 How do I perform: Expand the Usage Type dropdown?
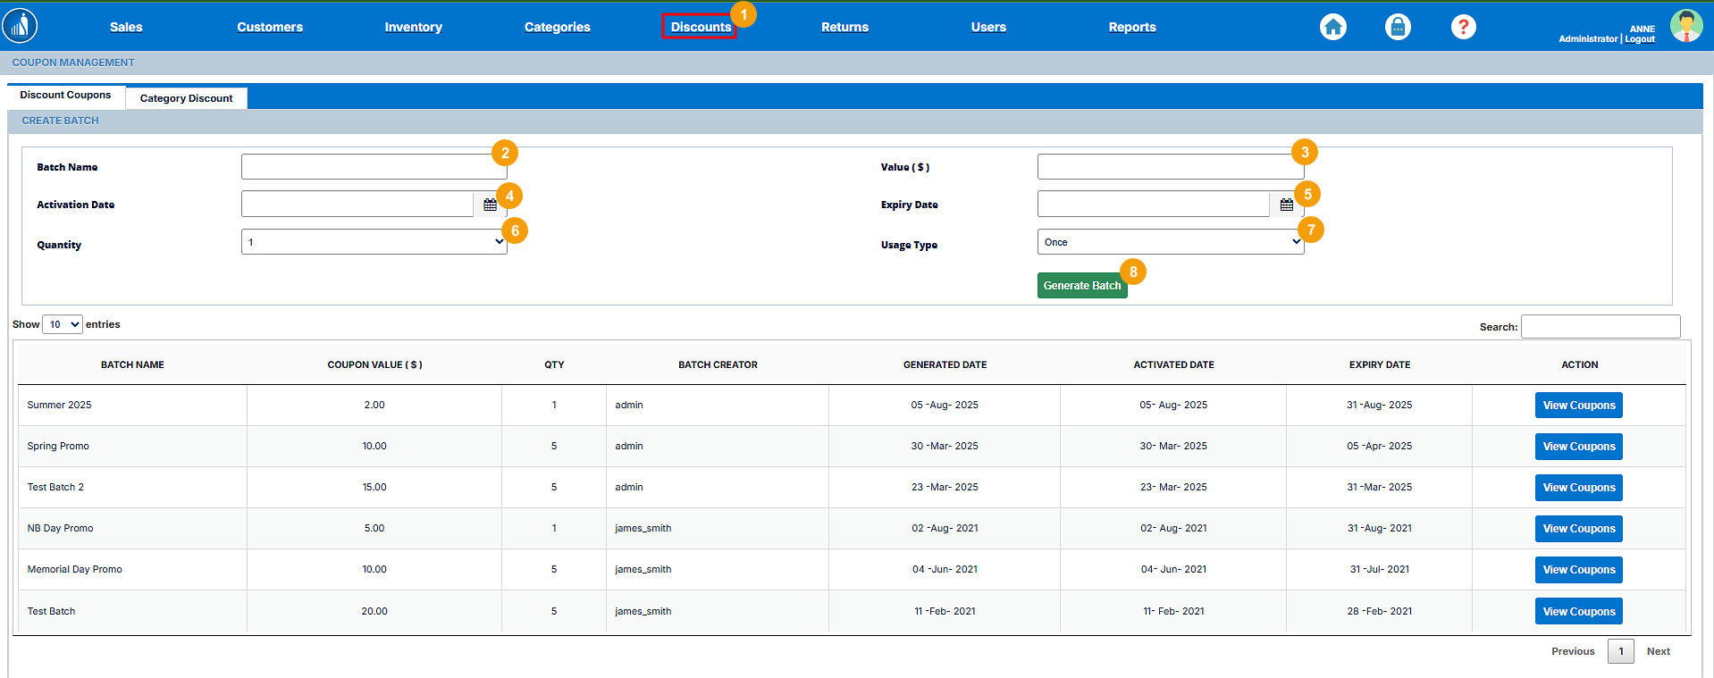[x=1170, y=242]
